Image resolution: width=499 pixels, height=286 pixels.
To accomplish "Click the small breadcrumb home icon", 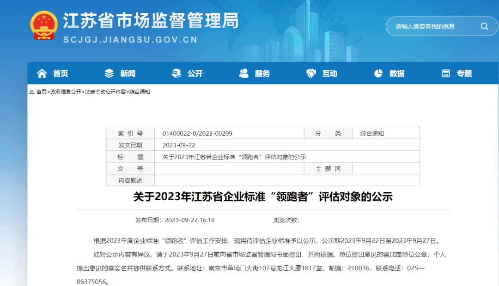I will [x=31, y=92].
